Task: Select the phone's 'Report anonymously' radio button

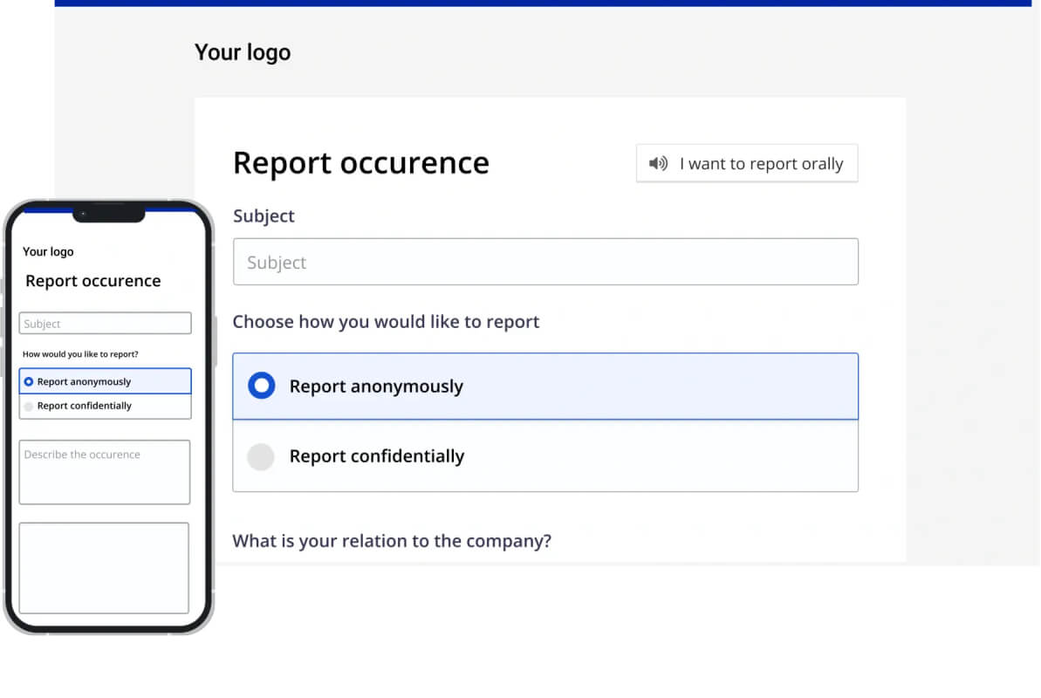Action: [29, 382]
